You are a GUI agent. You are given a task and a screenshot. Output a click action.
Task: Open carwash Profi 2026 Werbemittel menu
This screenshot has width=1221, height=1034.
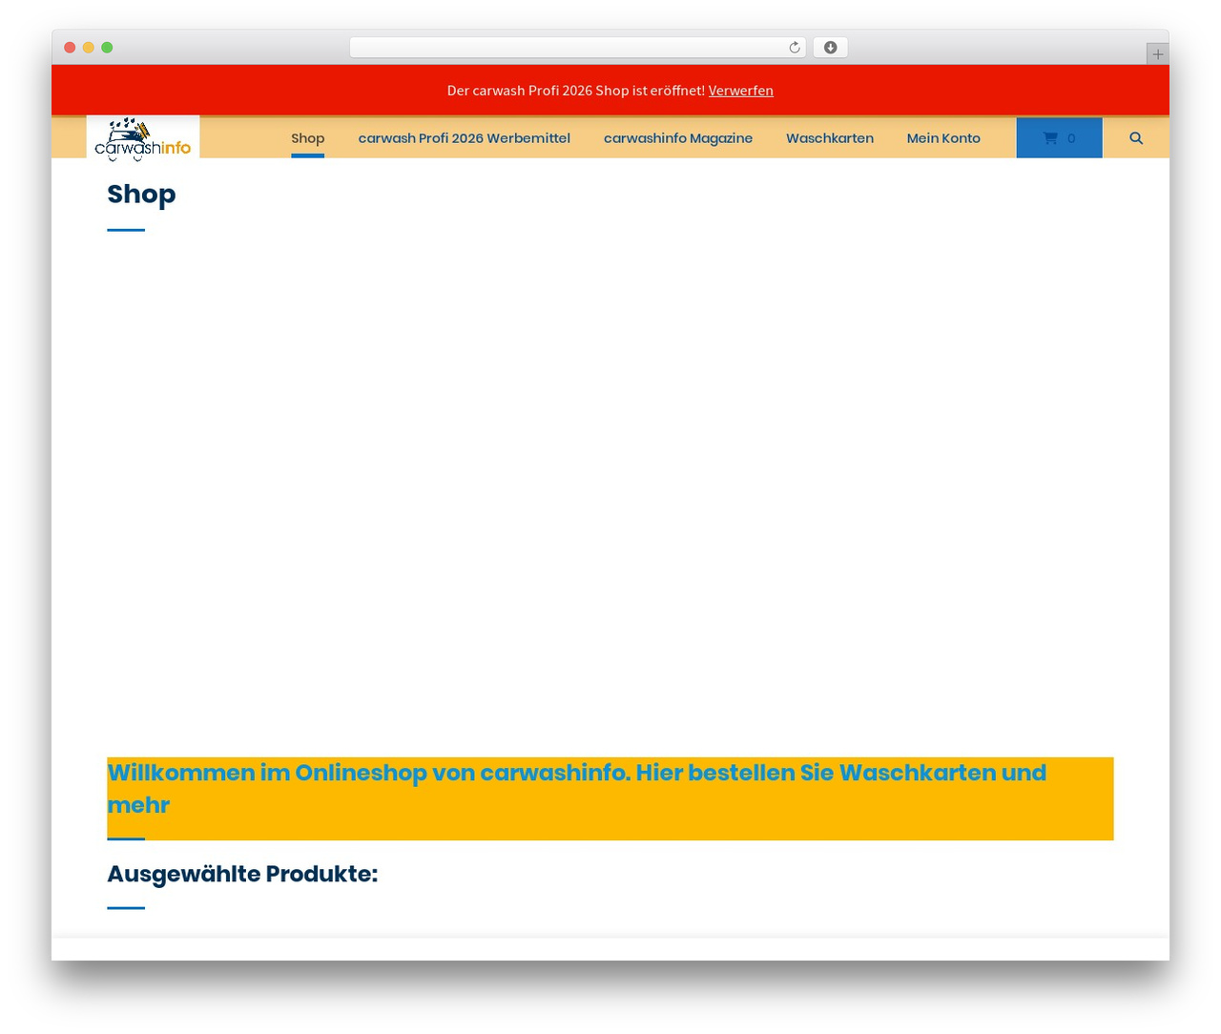pyautogui.click(x=465, y=138)
